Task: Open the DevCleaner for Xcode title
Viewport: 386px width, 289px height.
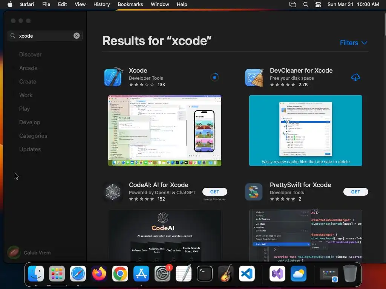Action: click(301, 70)
